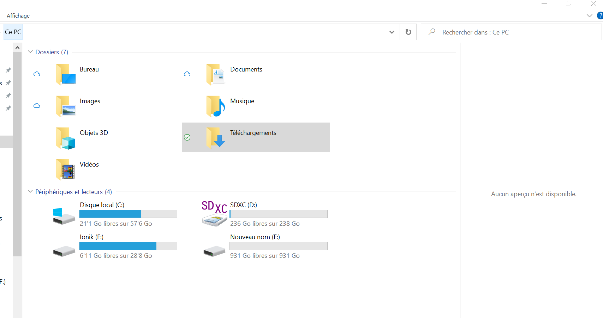603x318 pixels.
Task: Click 'Aucun aperçu n'est disponible.' preview text
Action: 533,194
